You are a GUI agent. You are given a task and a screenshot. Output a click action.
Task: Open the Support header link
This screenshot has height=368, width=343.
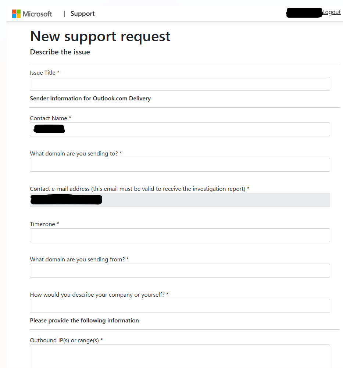82,14
